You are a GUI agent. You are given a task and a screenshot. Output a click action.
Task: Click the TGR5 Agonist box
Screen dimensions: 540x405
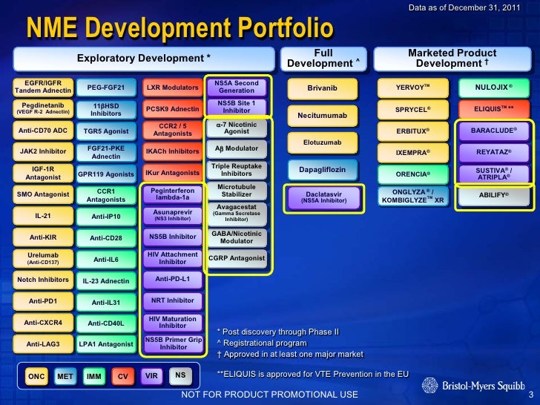coord(106,131)
